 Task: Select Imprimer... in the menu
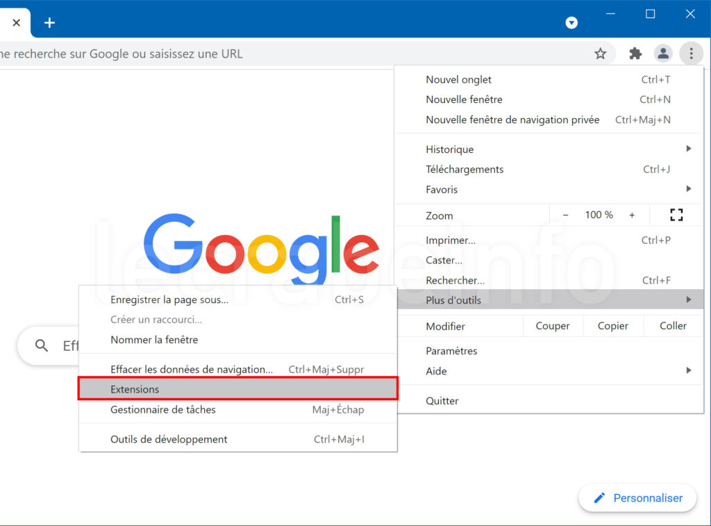pyautogui.click(x=549, y=240)
